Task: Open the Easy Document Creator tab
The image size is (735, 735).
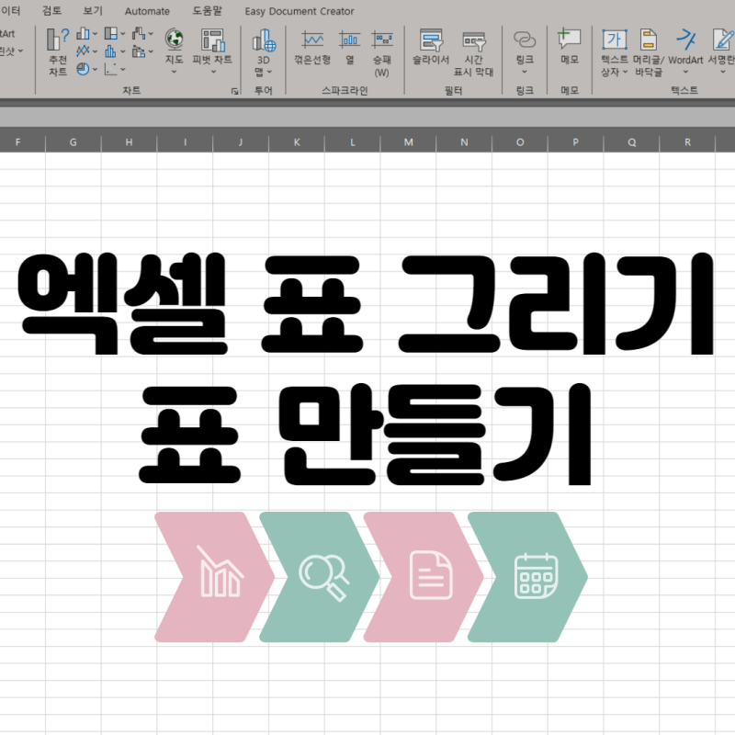Action: tap(300, 11)
